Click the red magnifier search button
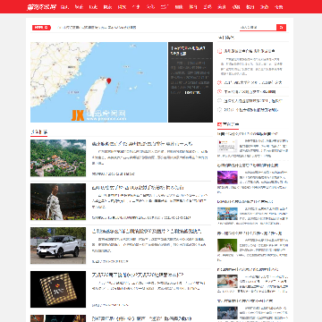Viewport: 322px width, 322px height. 281,28
